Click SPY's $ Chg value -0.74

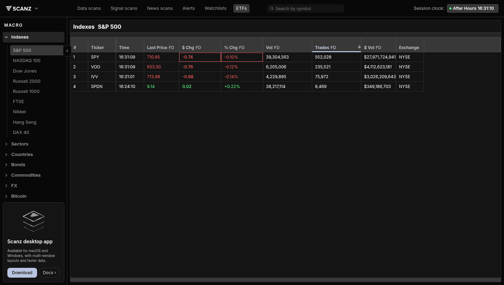[x=200, y=57]
